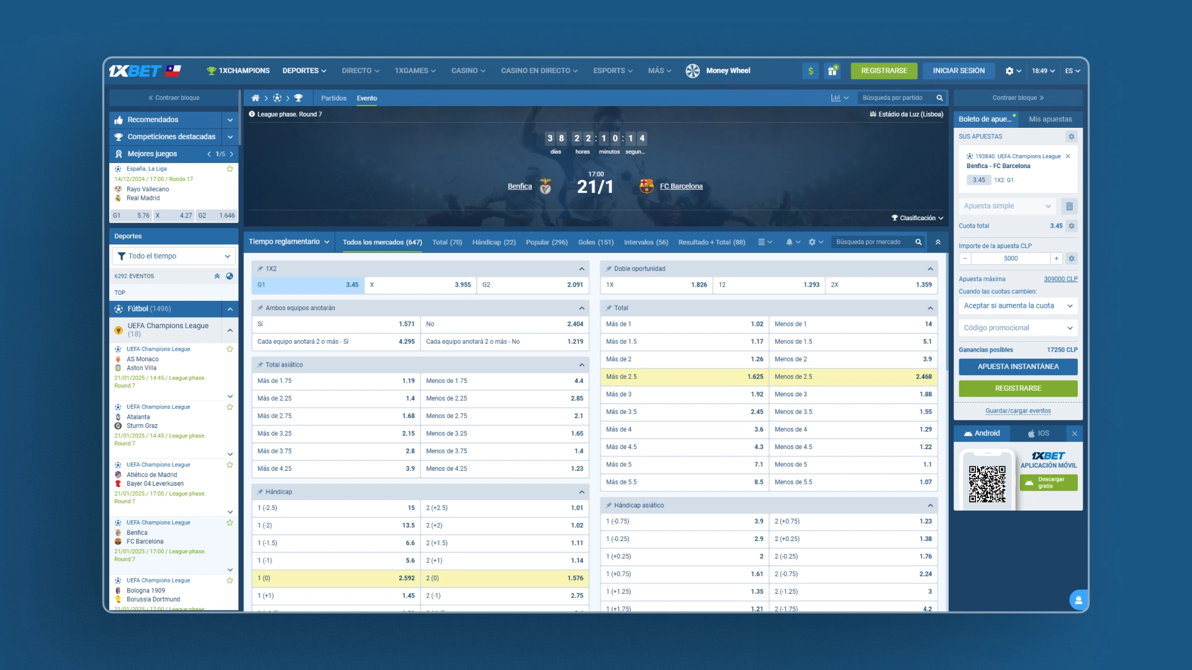The image size is (1192, 670).
Task: Open markets layout list icon
Action: pos(761,242)
